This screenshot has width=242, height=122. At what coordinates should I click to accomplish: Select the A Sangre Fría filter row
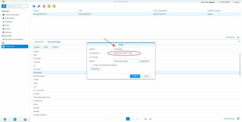click(136, 101)
